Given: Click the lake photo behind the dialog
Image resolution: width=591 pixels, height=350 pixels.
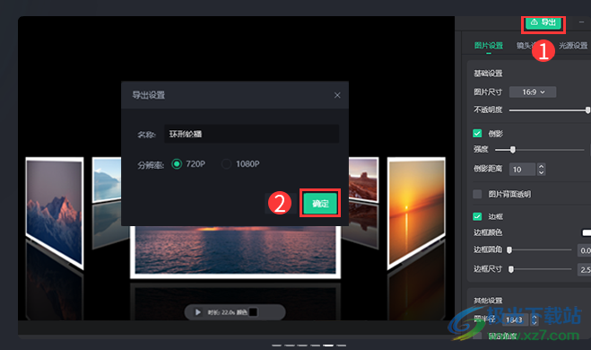Looking at the screenshot, I should pyautogui.click(x=107, y=180).
